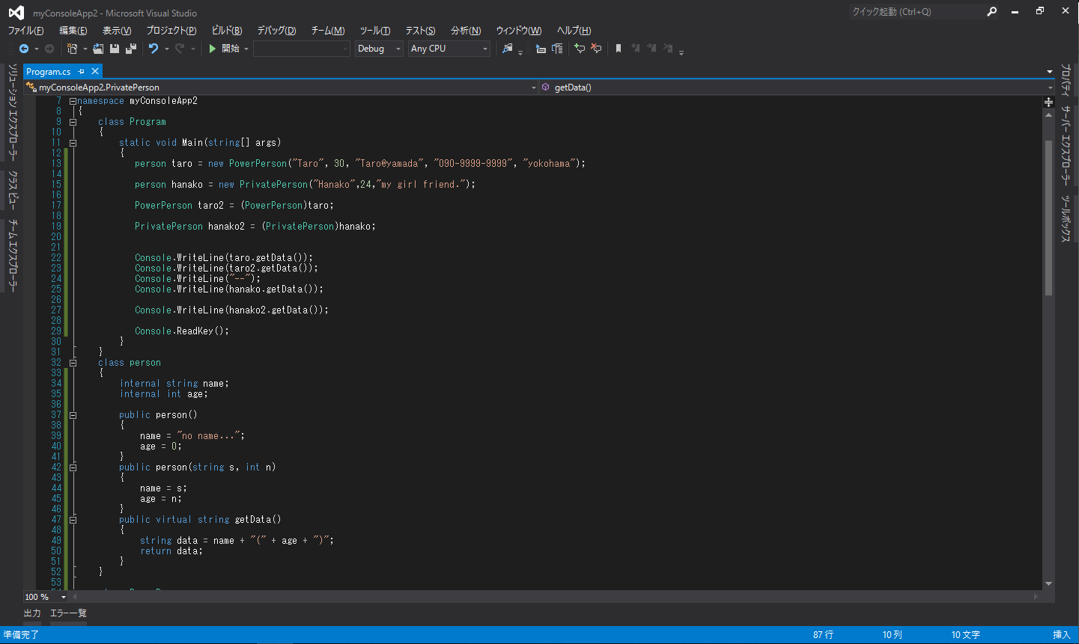Collapse the namespace myConsoleApp2 block
The width and height of the screenshot is (1079, 644).
73,101
